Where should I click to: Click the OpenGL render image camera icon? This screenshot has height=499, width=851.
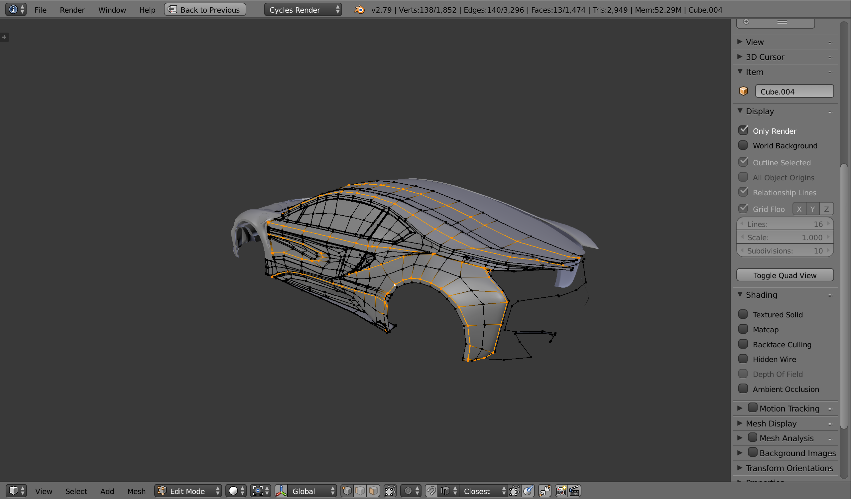coord(561,491)
